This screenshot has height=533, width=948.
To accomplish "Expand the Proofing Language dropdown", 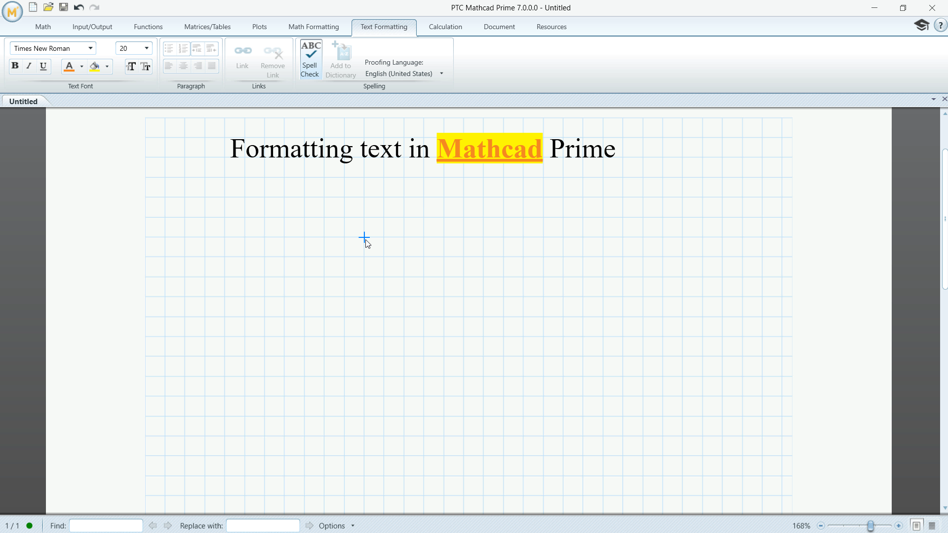I will point(441,74).
